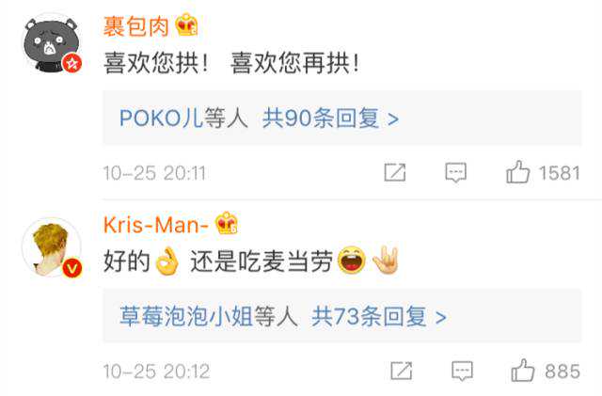602x396 pixels.
Task: Expand 共90条回复 thread
Action: point(330,118)
